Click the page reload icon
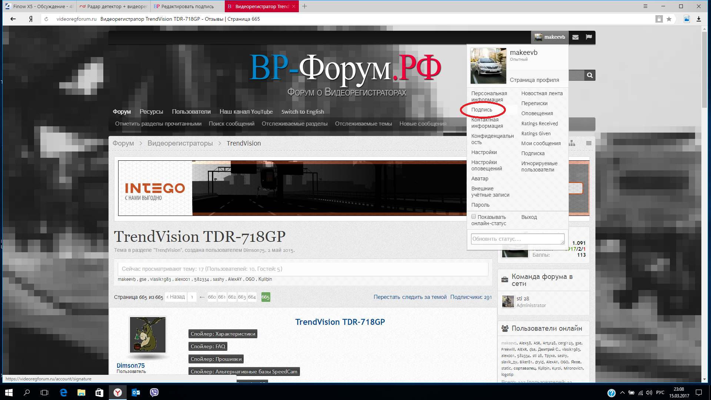This screenshot has width=711, height=400. coord(46,19)
